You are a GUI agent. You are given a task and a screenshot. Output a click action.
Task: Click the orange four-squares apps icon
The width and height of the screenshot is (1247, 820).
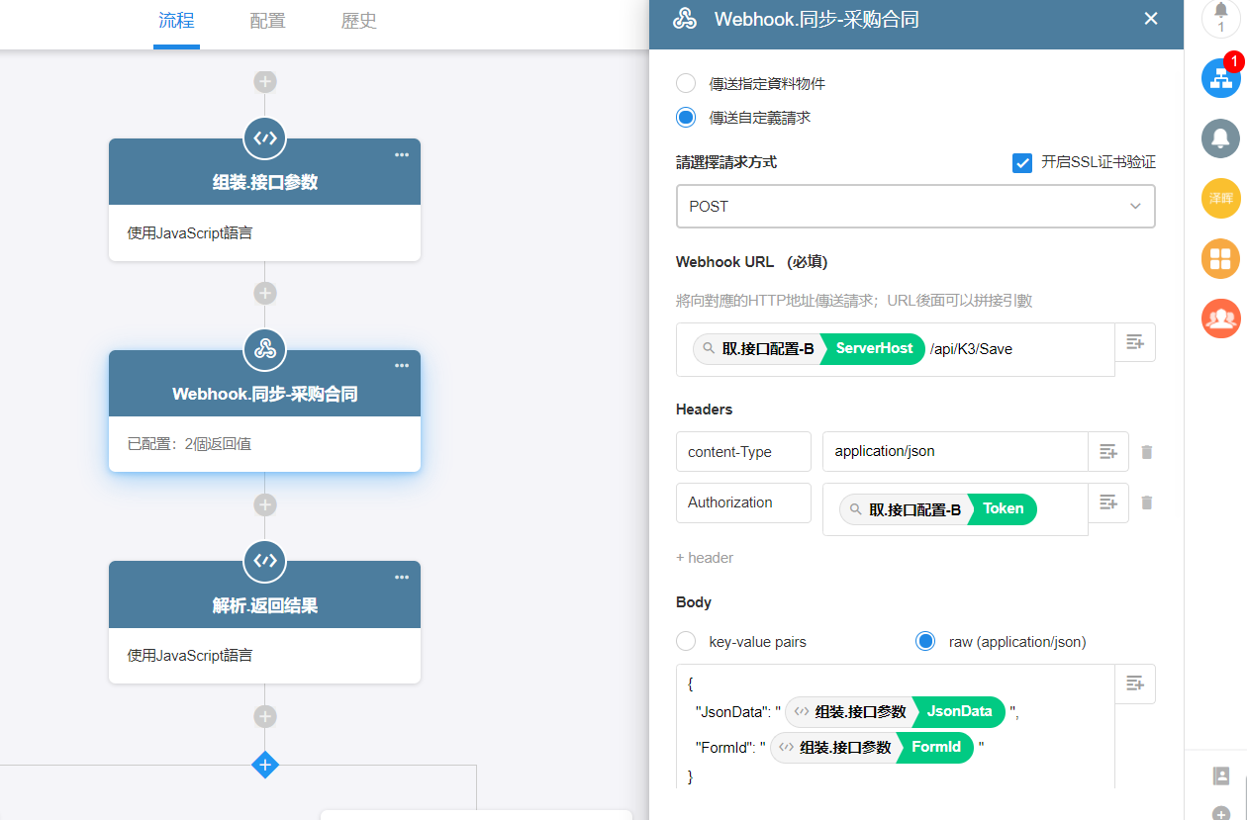[1220, 258]
